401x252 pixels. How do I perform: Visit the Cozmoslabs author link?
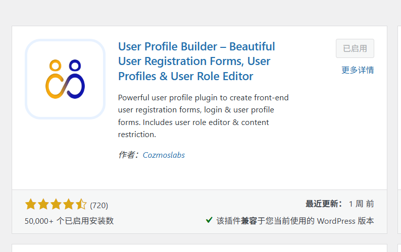[164, 155]
